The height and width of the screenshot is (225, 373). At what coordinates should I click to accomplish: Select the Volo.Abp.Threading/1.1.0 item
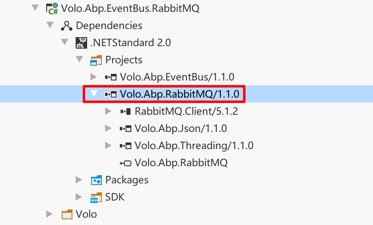(x=194, y=146)
